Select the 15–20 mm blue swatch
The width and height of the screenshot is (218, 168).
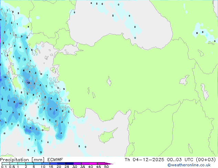(x=53, y=164)
